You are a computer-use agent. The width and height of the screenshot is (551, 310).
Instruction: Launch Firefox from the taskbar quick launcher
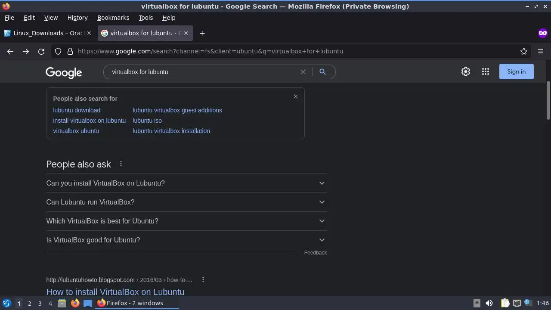click(x=75, y=303)
